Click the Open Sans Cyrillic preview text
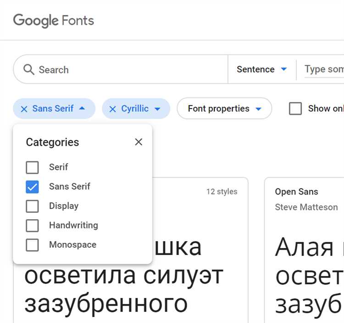 [x=308, y=276]
